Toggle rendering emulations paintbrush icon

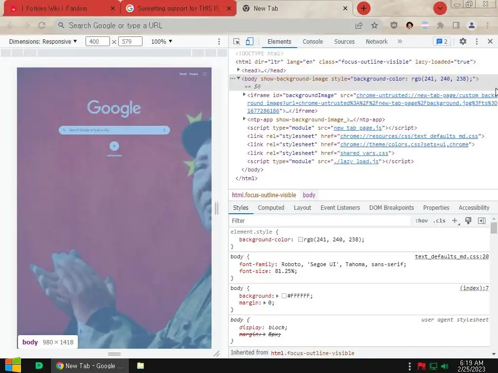point(468,220)
